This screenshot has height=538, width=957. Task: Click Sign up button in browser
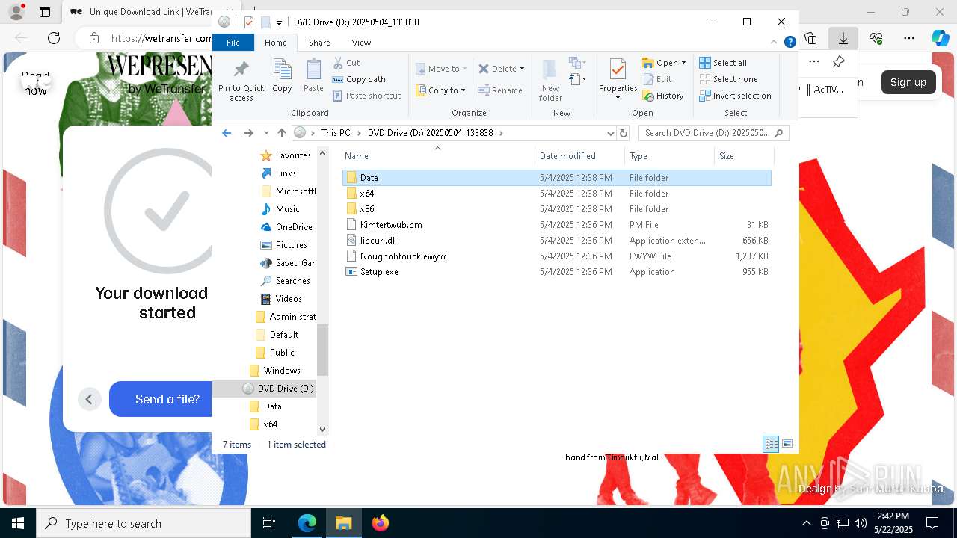pyautogui.click(x=908, y=82)
